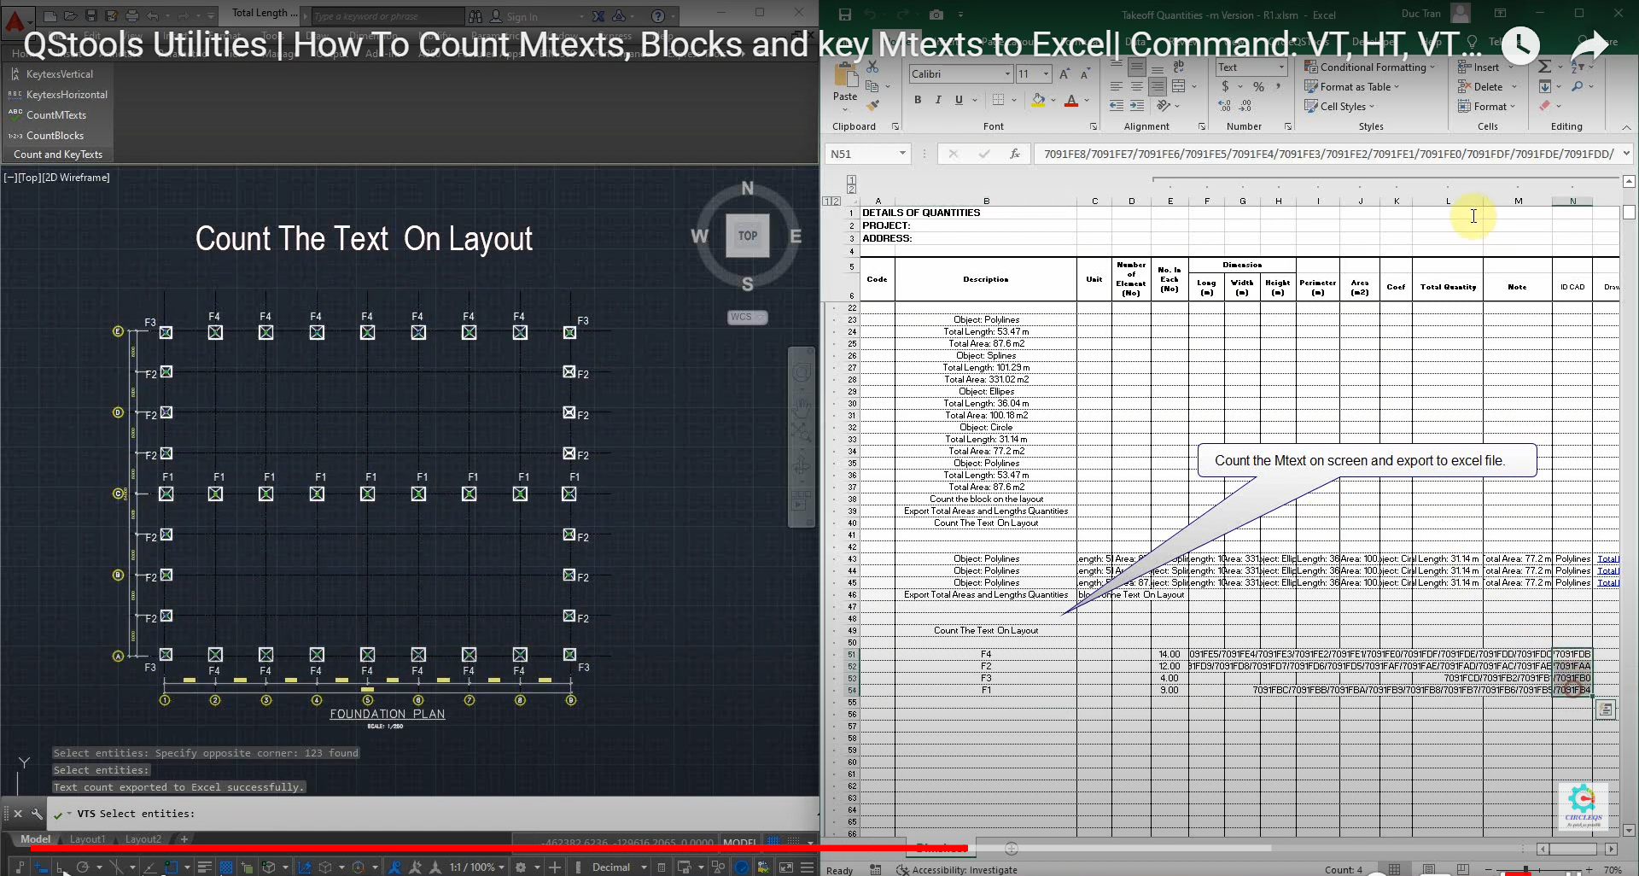Click the Decrease Decimal icon
Image resolution: width=1639 pixels, height=876 pixels.
(1245, 105)
